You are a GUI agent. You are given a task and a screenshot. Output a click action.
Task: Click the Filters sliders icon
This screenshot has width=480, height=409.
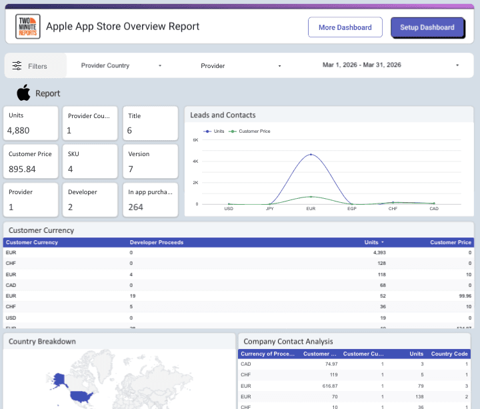(17, 65)
